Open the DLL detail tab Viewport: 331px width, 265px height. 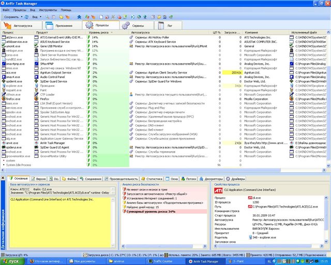click(x=54, y=179)
